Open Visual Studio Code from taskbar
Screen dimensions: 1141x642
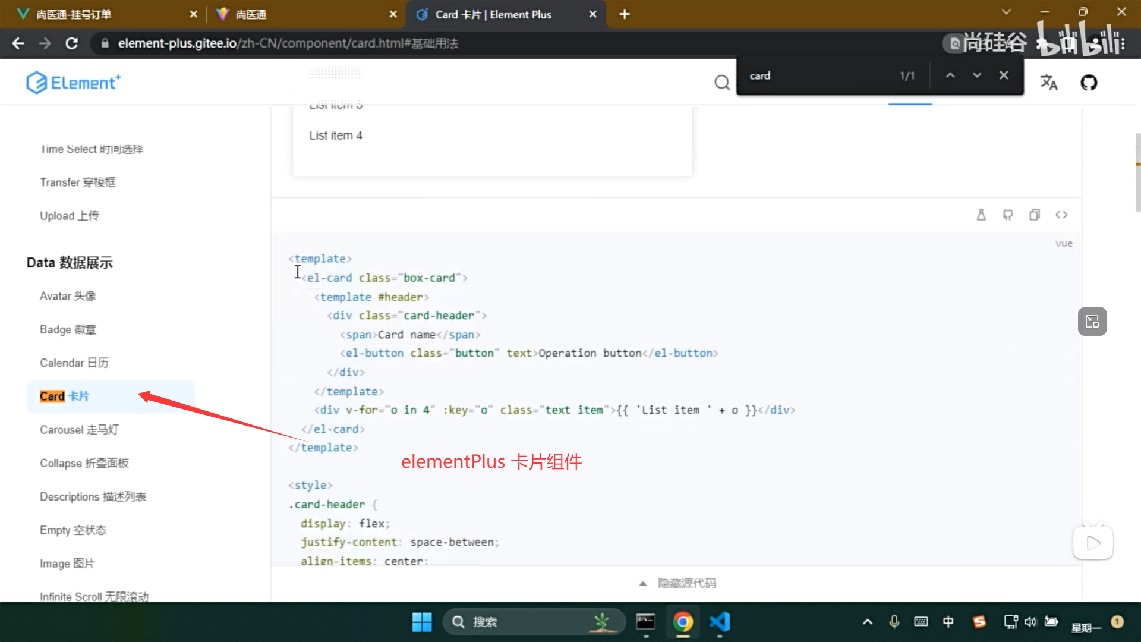click(x=720, y=622)
